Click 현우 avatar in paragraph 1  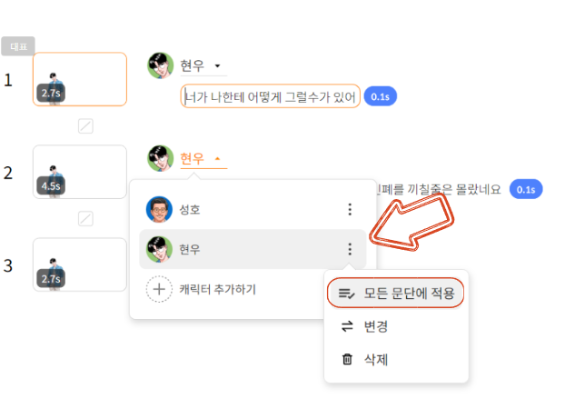(160, 65)
